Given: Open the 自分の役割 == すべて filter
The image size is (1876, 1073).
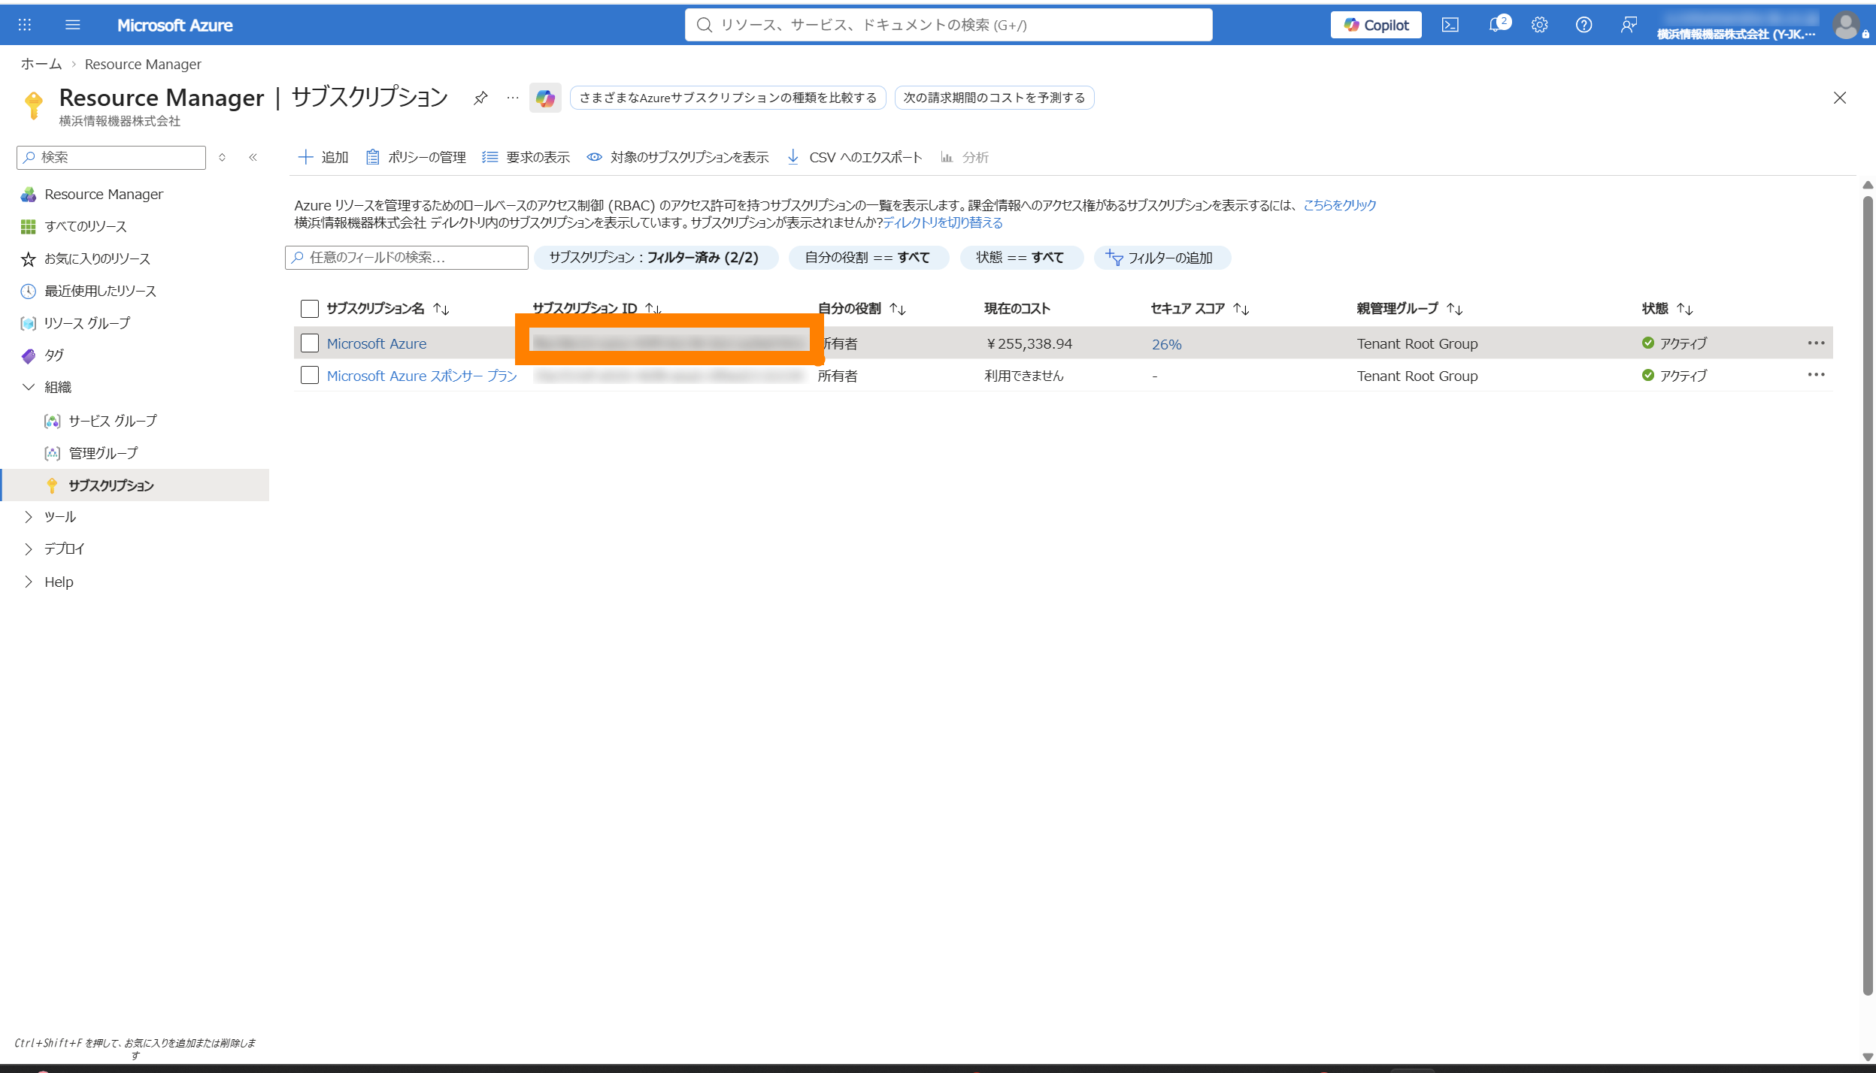Looking at the screenshot, I should pos(868,258).
